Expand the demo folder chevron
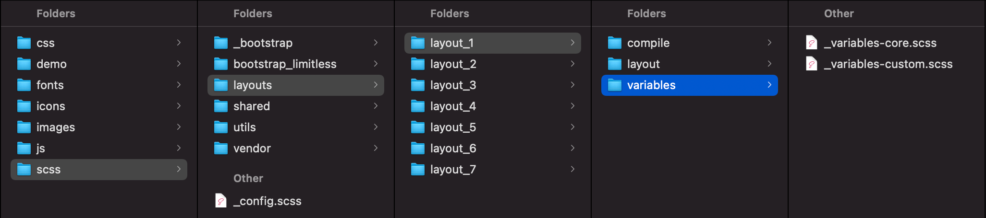Image resolution: width=986 pixels, height=218 pixels. pyautogui.click(x=179, y=64)
